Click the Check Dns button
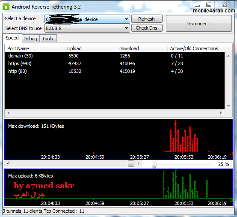 [x=147, y=28]
